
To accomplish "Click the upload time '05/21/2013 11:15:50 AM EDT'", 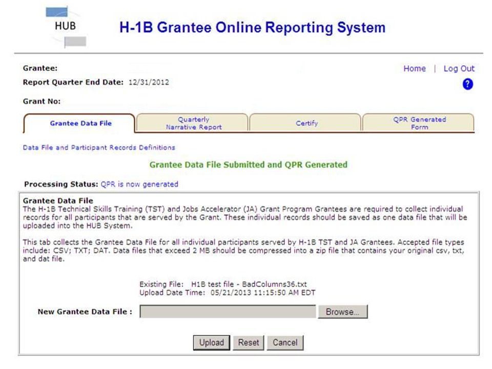I will point(263,293).
